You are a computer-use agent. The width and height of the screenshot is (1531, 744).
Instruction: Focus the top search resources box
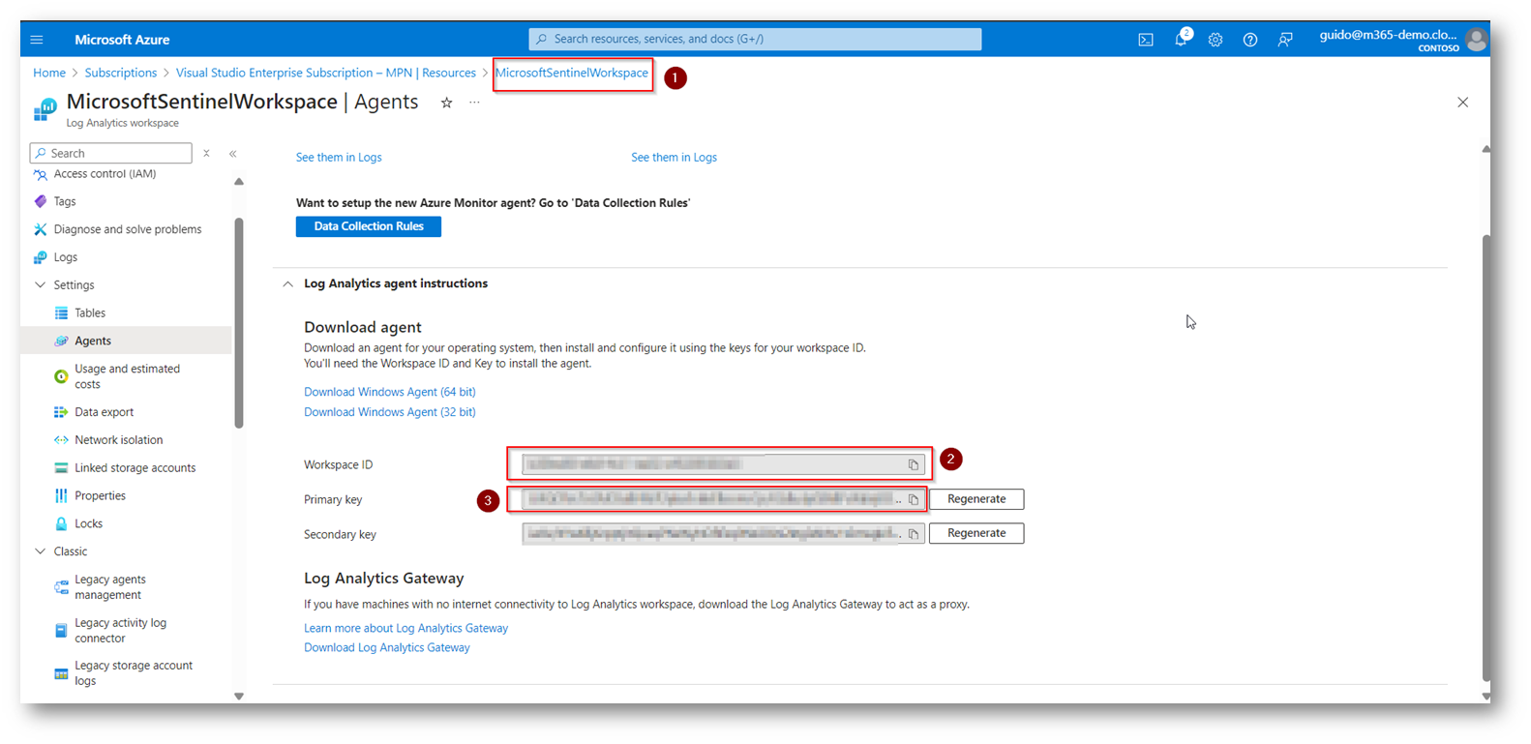[x=755, y=39]
